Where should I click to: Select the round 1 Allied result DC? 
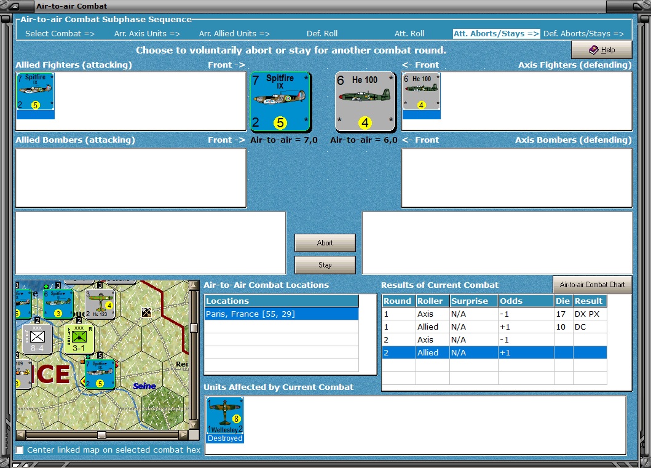(x=590, y=327)
